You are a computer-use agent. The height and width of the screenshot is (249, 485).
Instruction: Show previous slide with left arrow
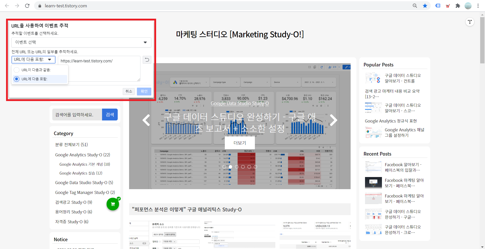tap(146, 120)
